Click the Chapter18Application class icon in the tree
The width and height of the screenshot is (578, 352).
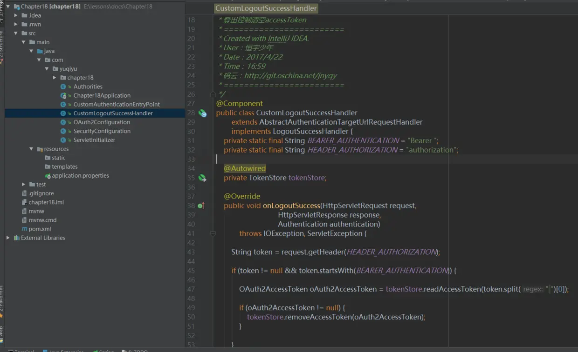pyautogui.click(x=63, y=95)
